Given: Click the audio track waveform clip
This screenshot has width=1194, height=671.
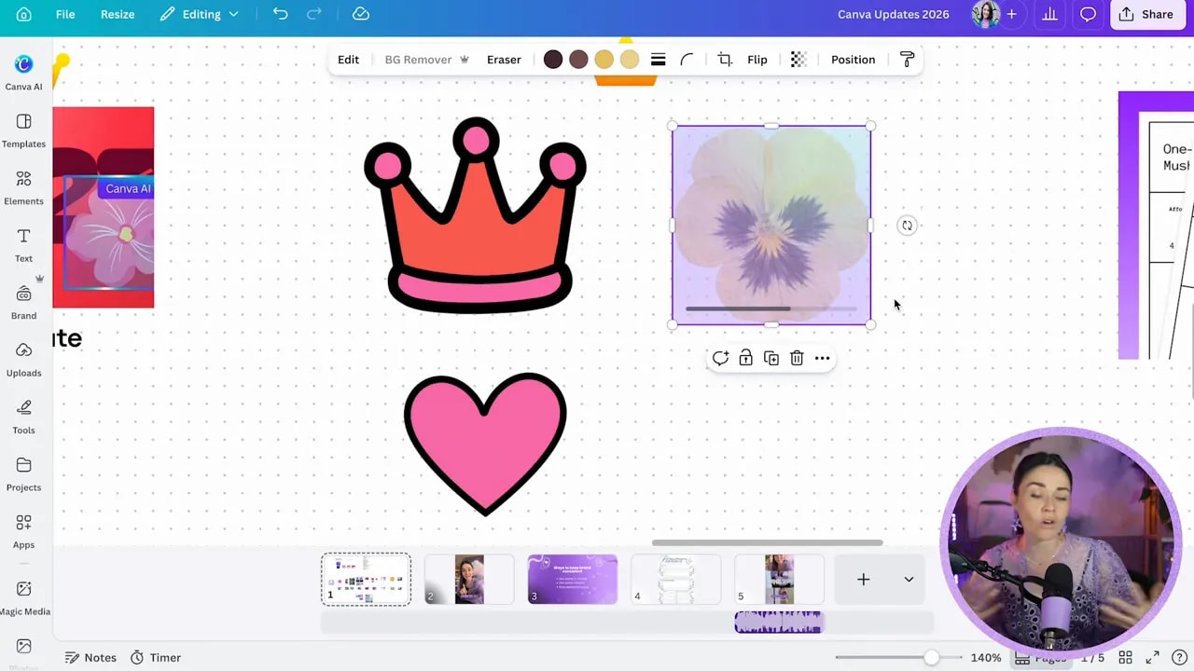Looking at the screenshot, I should pyautogui.click(x=779, y=623).
